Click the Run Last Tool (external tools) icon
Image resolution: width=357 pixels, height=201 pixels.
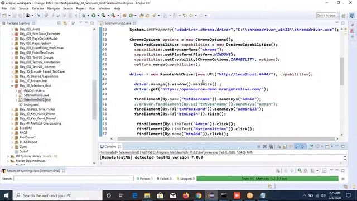[x=113, y=15]
